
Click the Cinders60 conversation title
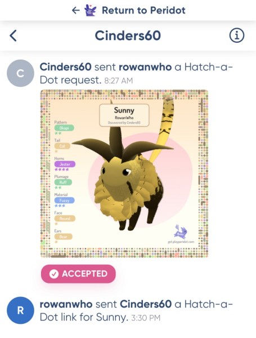pyautogui.click(x=128, y=35)
